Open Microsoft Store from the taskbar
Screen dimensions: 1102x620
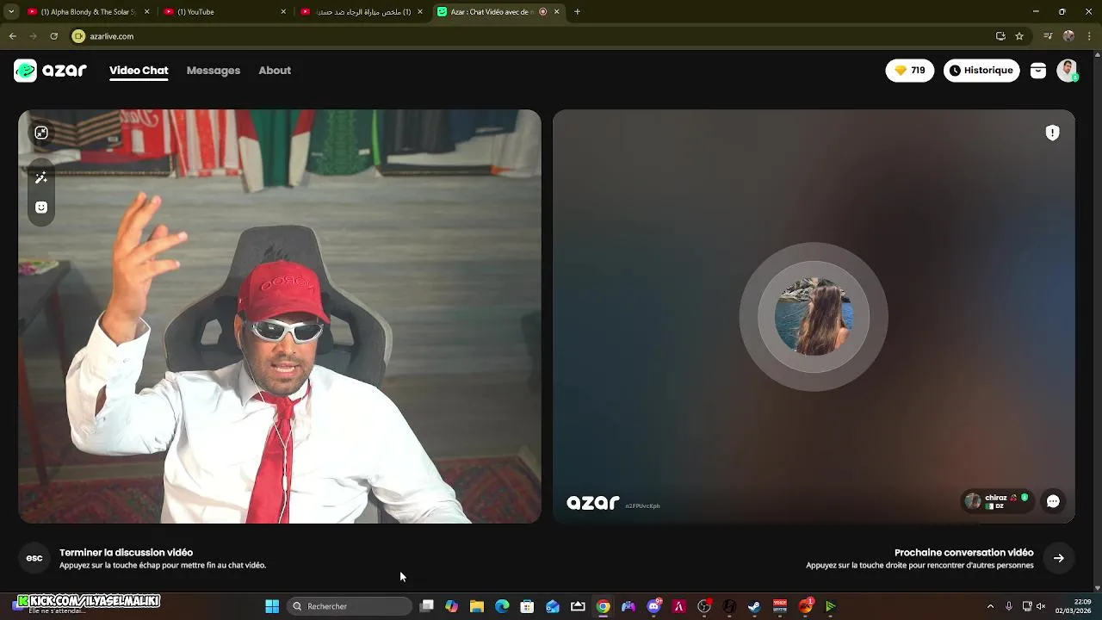pos(527,606)
